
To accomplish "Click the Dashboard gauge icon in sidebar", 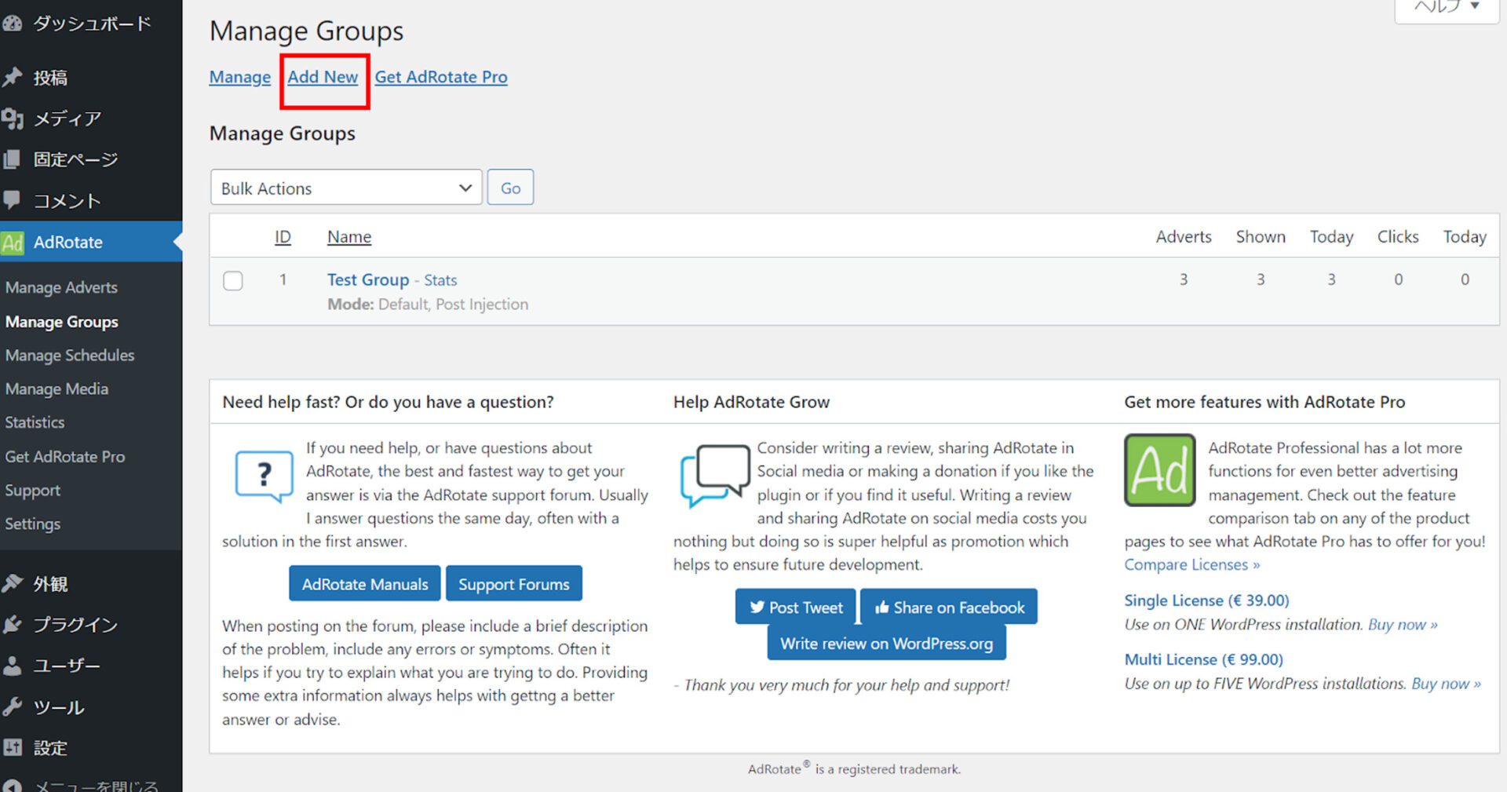I will point(12,24).
